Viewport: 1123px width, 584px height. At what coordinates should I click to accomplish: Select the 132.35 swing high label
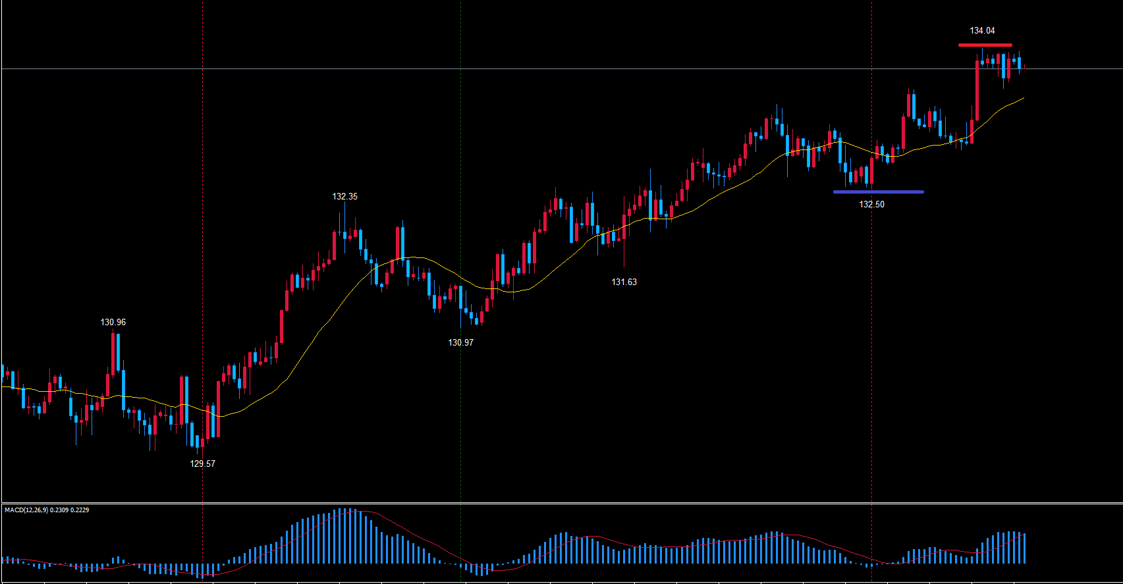point(344,197)
